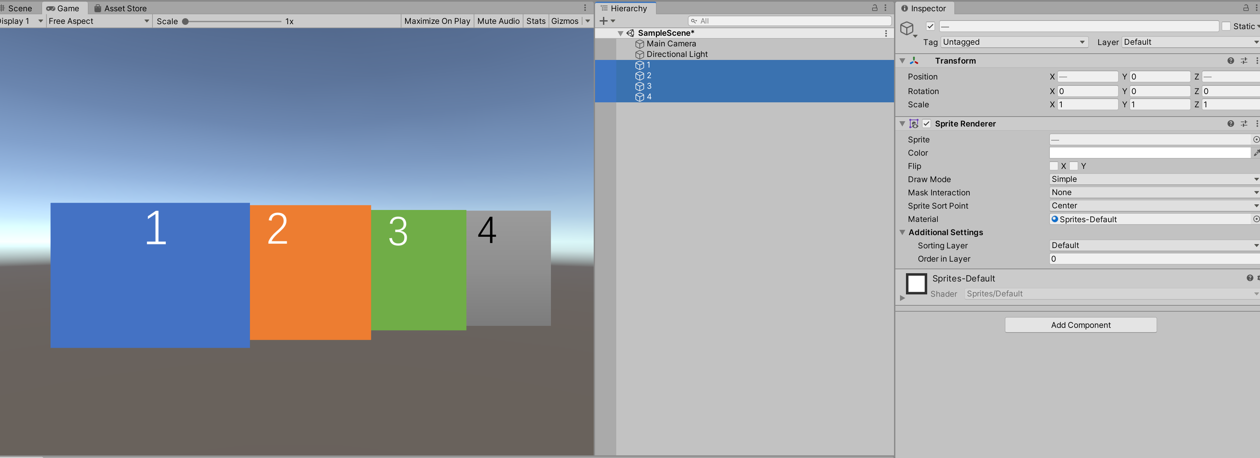Click the Color eyedropper icon
This screenshot has width=1260, height=458.
coord(1256,153)
